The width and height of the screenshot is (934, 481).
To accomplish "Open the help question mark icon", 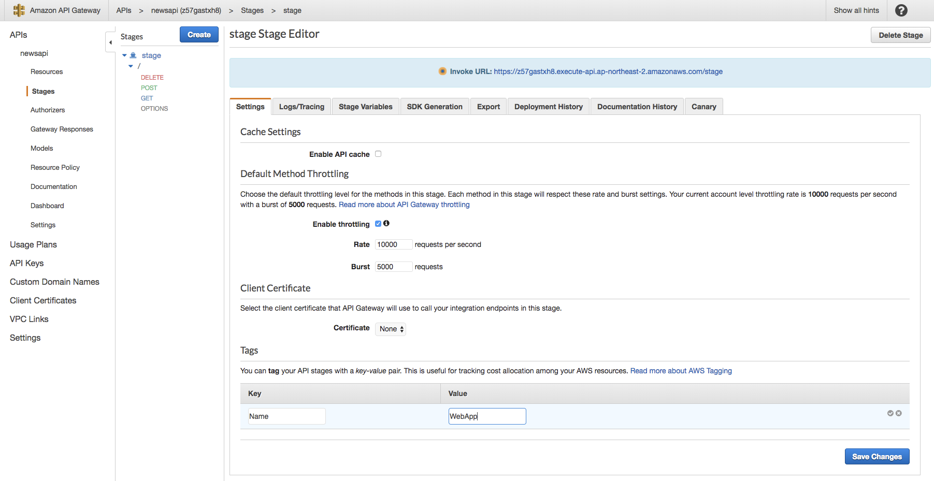I will point(901,10).
